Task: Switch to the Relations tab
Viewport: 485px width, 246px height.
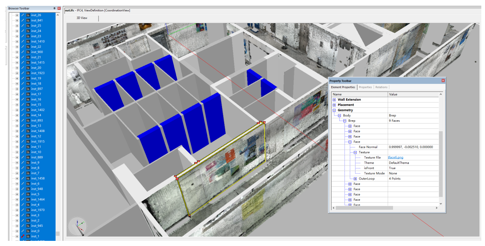Action: [x=381, y=87]
